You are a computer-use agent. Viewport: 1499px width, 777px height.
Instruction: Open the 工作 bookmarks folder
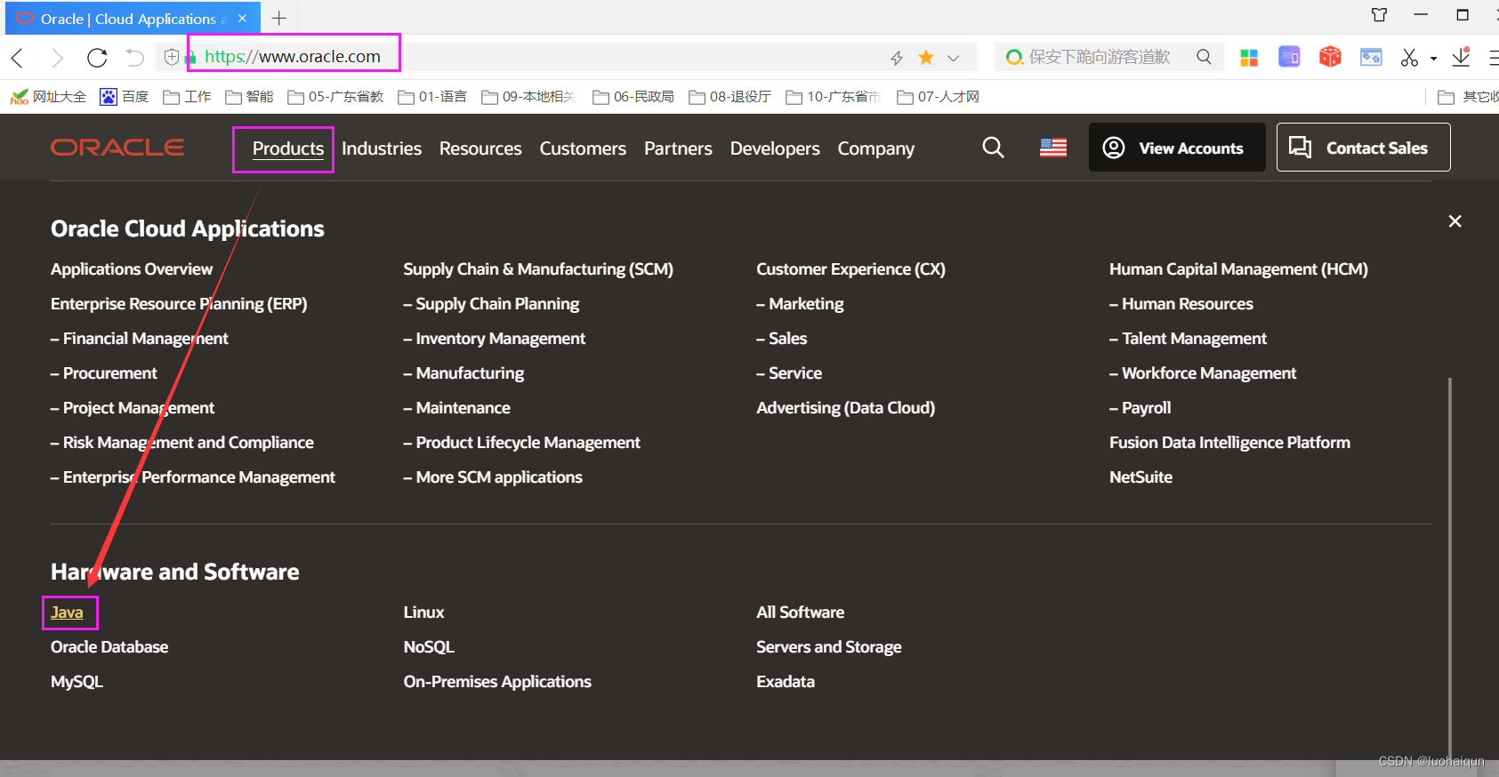[187, 97]
